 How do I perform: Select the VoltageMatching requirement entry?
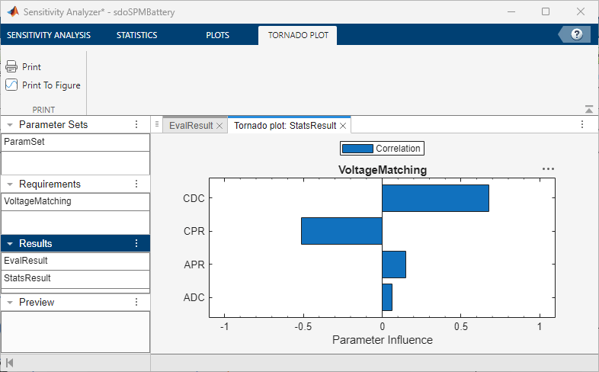(x=37, y=201)
